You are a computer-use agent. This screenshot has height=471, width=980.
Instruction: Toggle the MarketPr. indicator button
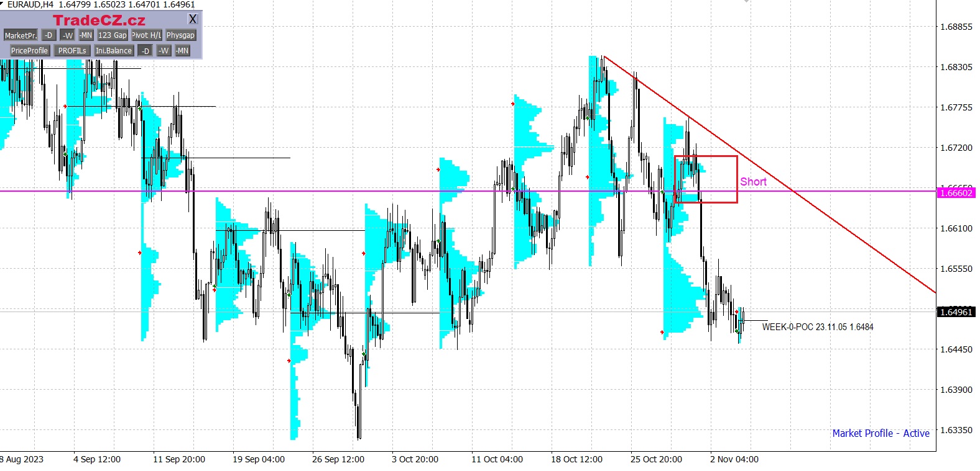[x=21, y=35]
